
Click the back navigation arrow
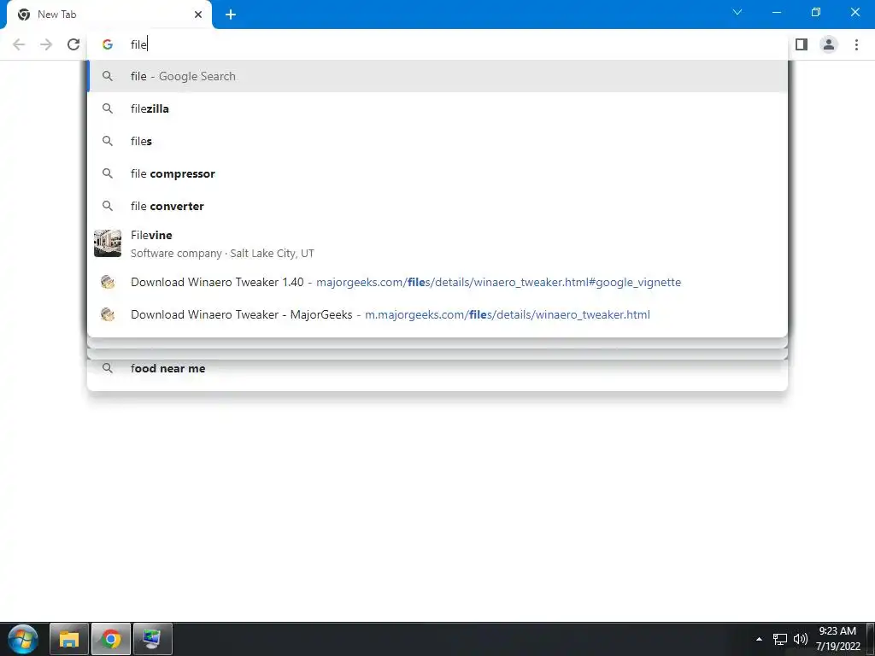pos(19,44)
